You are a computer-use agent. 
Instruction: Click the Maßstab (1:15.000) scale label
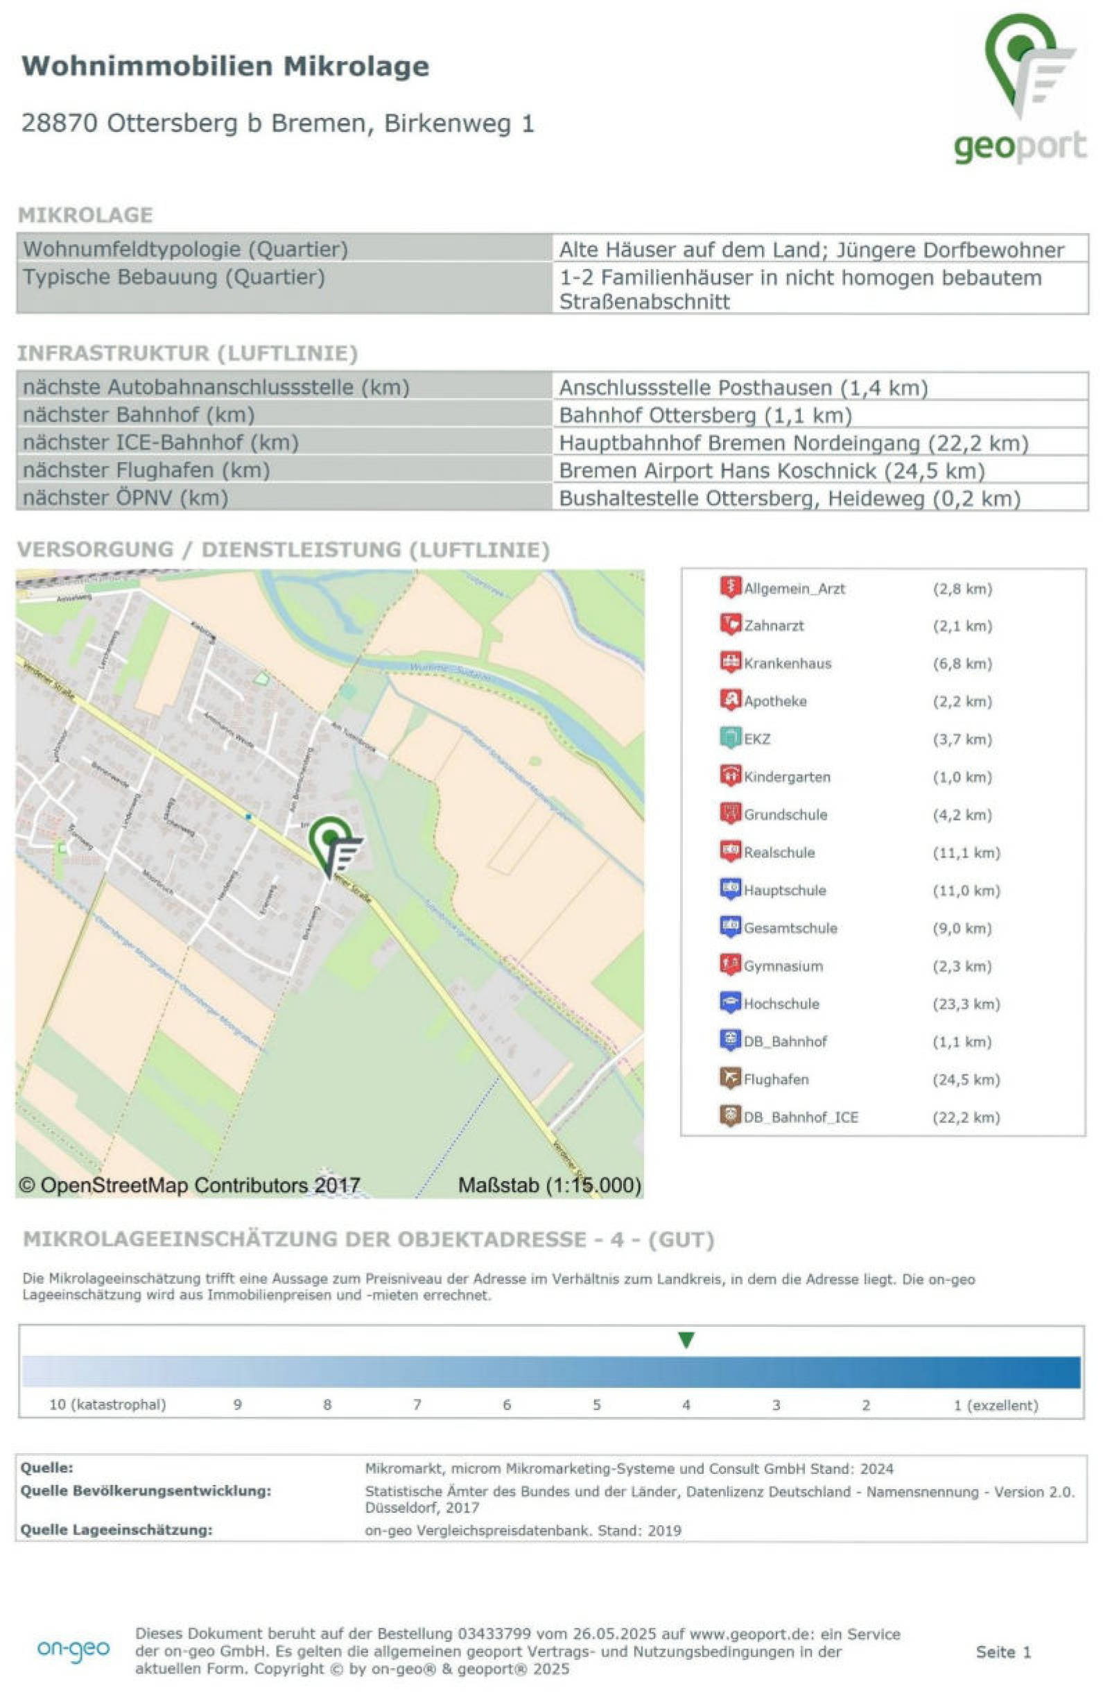(x=550, y=1185)
